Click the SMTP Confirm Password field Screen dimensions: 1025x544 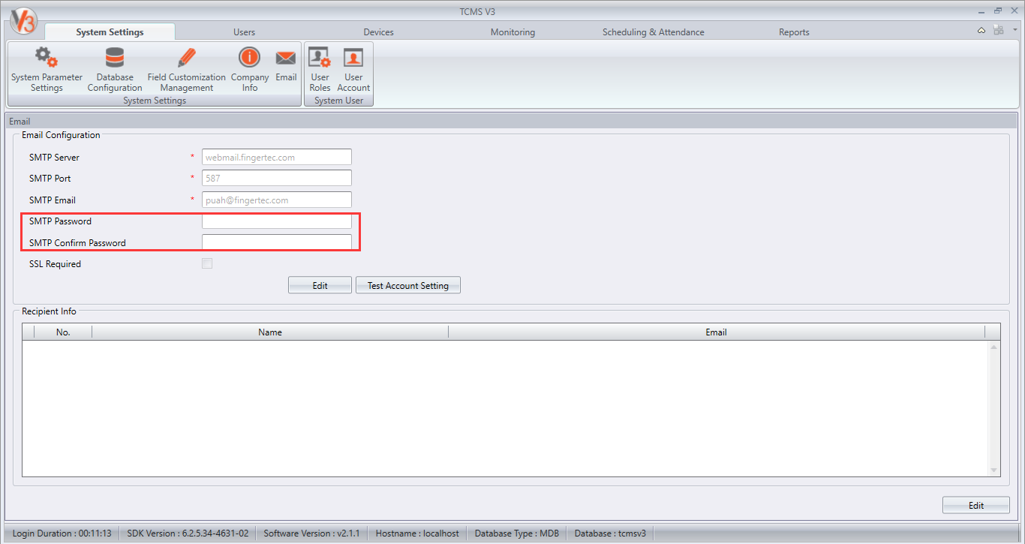pos(276,242)
